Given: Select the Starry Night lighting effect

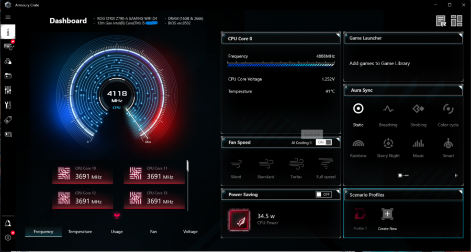Looking at the screenshot, I should (x=388, y=148).
